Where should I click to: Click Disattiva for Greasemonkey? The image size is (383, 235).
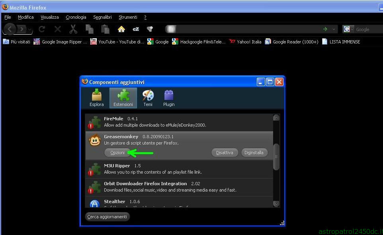coord(225,153)
